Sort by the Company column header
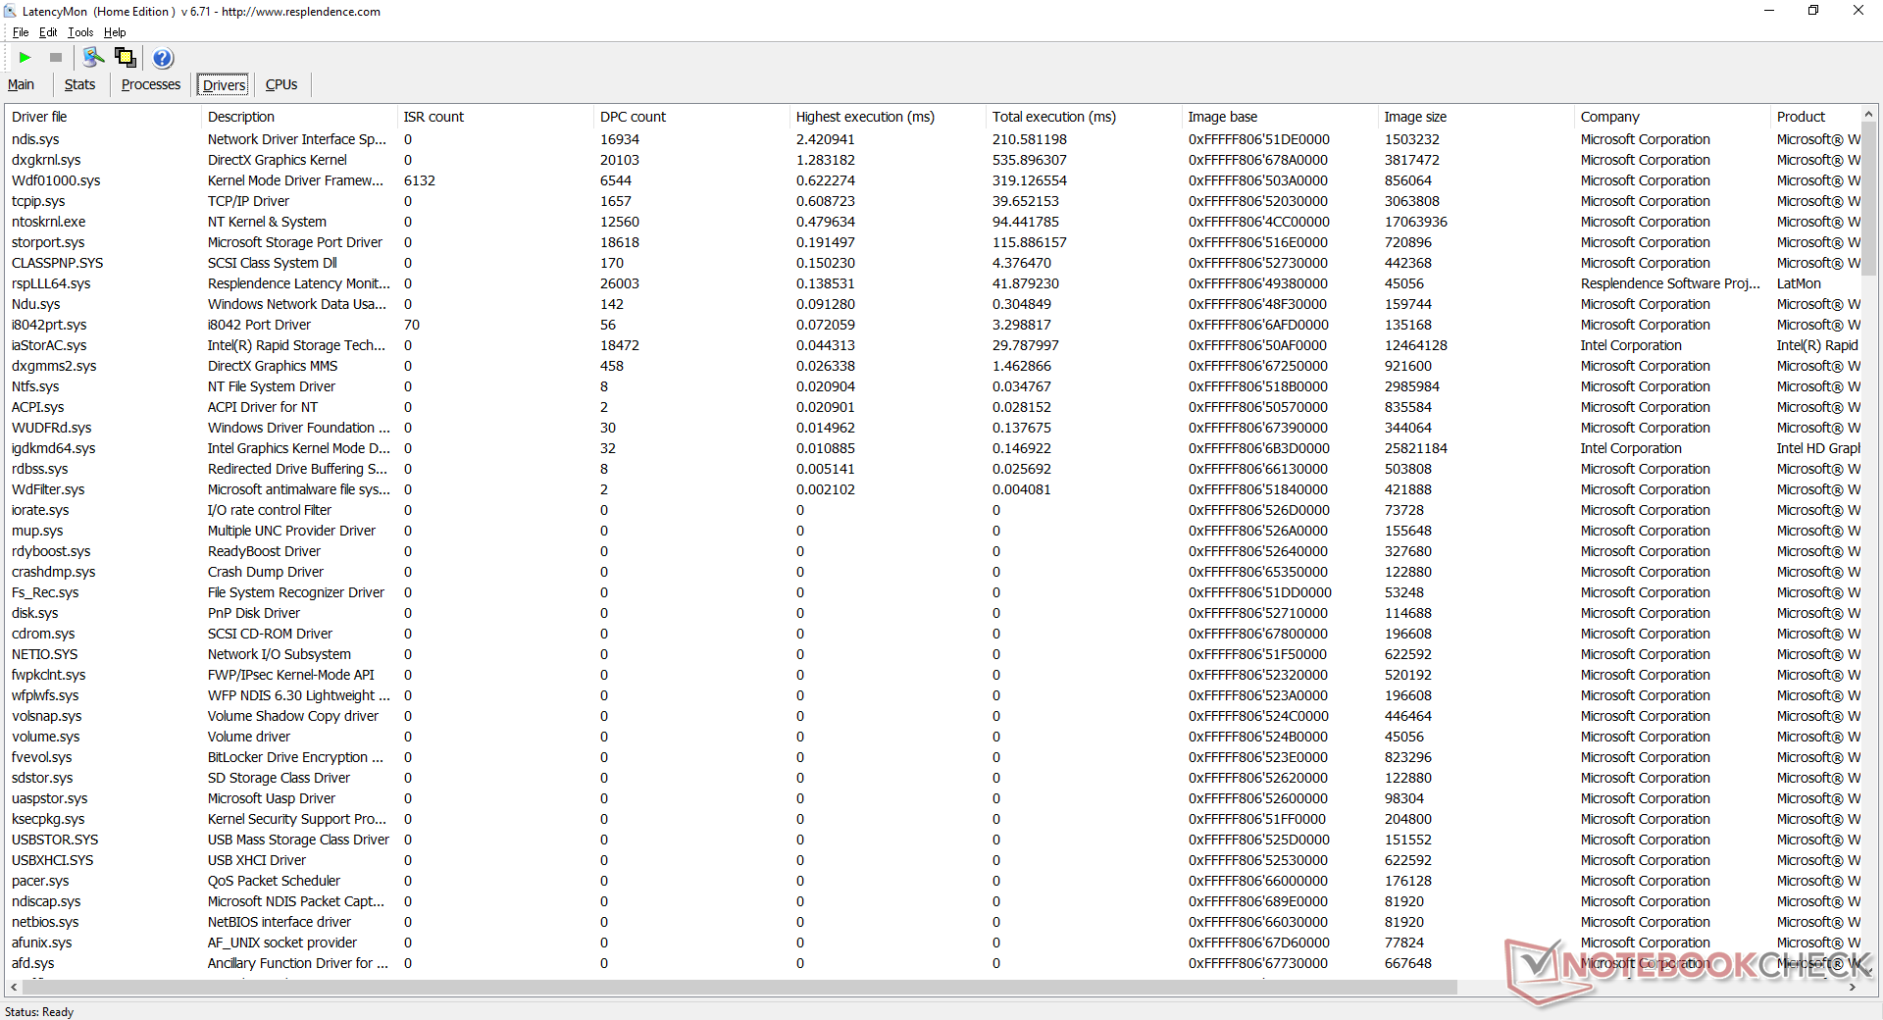The image size is (1883, 1020). [1672, 117]
